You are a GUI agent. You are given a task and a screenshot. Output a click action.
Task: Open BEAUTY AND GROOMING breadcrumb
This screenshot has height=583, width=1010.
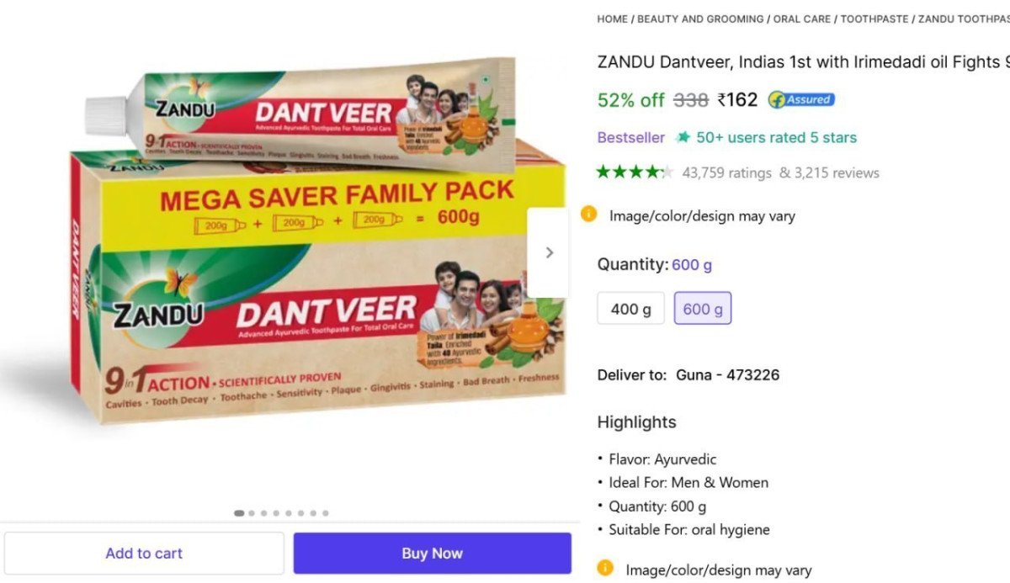[x=700, y=19]
